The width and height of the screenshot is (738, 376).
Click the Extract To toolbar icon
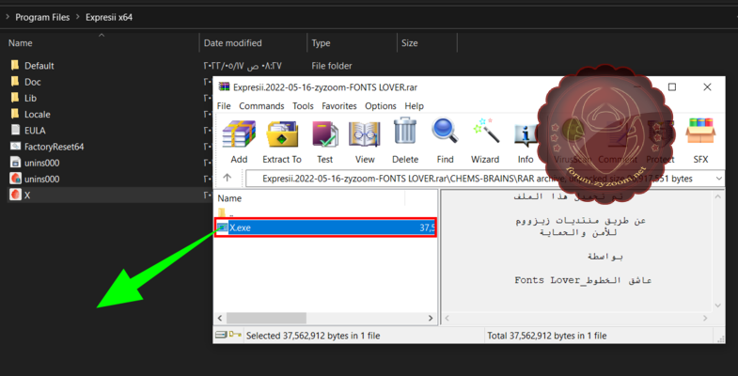[281, 134]
